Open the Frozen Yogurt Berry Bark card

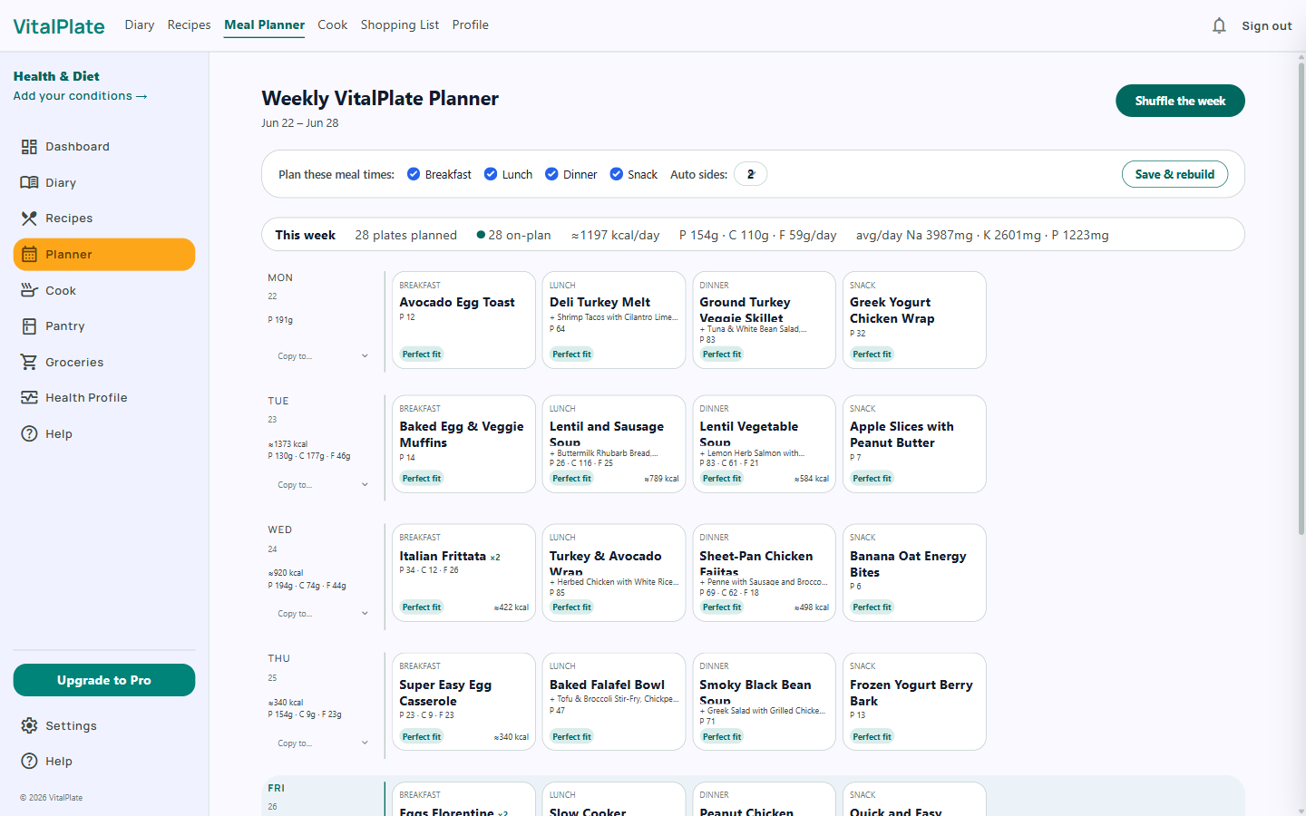[914, 702]
